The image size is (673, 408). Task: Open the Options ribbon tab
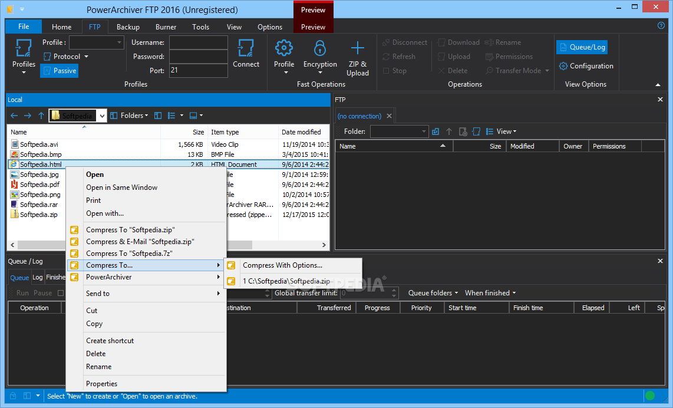269,27
